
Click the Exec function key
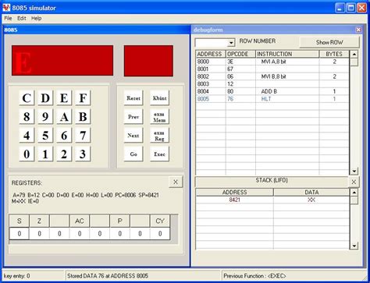coord(159,154)
